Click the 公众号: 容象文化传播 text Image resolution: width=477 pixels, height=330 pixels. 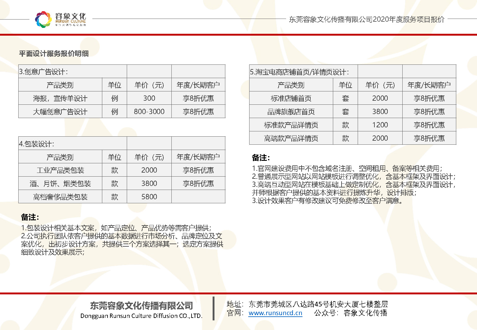coord(351,313)
